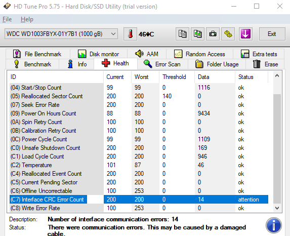Click the Error Scan magnifier icon
Screen dimensions: 290x236
coord(148,64)
